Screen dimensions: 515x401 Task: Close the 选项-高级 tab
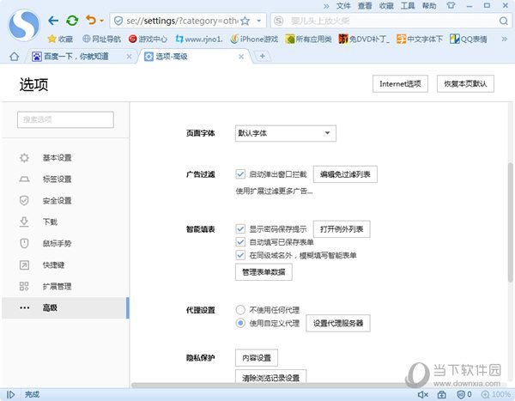pyautogui.click(x=241, y=57)
